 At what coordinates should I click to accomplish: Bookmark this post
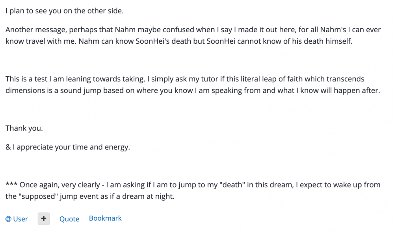point(105,218)
